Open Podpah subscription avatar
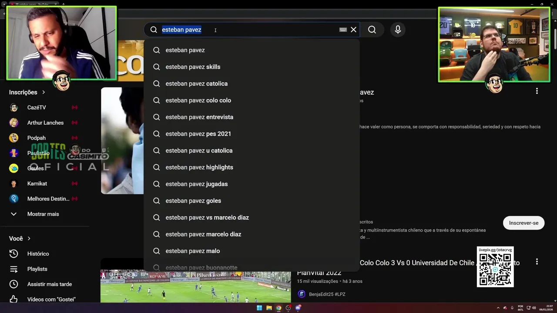Image resolution: width=557 pixels, height=313 pixels. pos(14,138)
